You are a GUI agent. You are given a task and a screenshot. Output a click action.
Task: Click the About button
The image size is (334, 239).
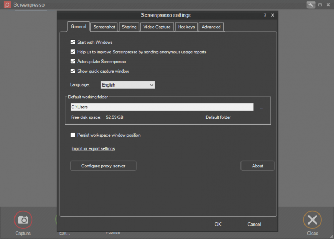(x=258, y=166)
